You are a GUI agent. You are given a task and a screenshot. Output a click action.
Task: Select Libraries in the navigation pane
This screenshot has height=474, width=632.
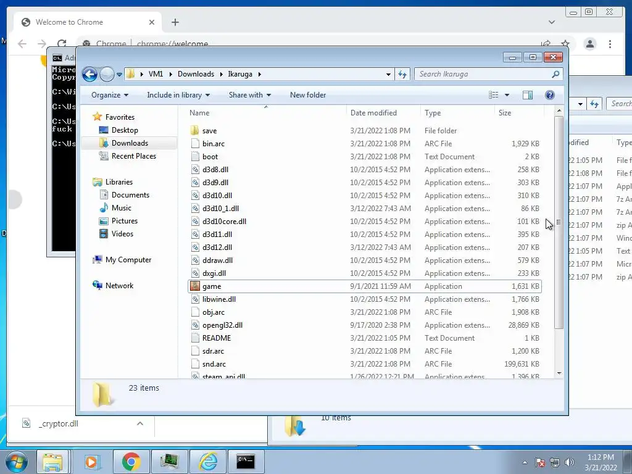pos(119,182)
